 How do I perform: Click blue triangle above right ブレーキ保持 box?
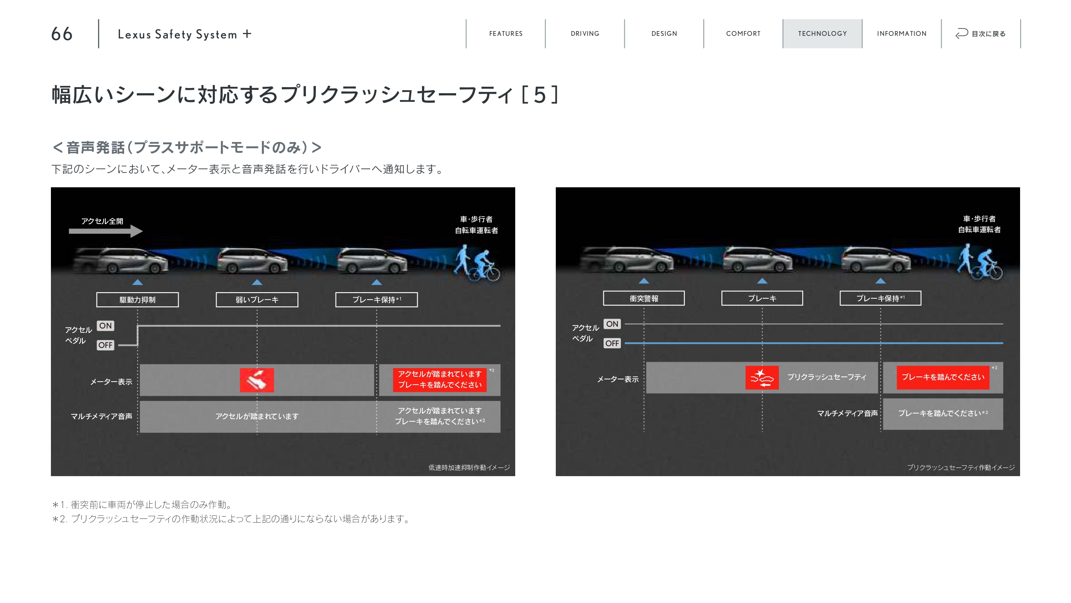pos(880,281)
